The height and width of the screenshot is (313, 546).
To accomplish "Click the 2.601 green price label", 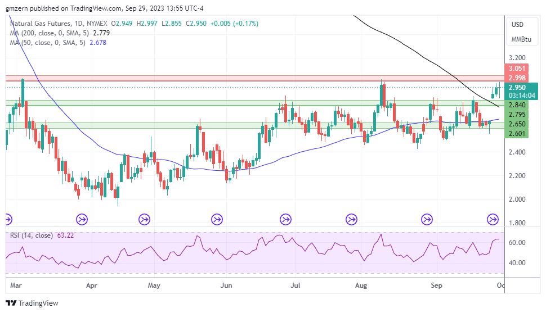I will pyautogui.click(x=517, y=134).
